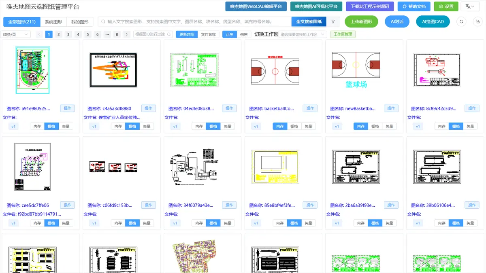Select 矢量 mode for map c4a5a3df8880
This screenshot has width=486, height=273.
pyautogui.click(x=147, y=126)
